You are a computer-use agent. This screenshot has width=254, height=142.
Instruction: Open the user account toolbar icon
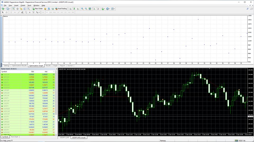pyautogui.click(x=49, y=9)
